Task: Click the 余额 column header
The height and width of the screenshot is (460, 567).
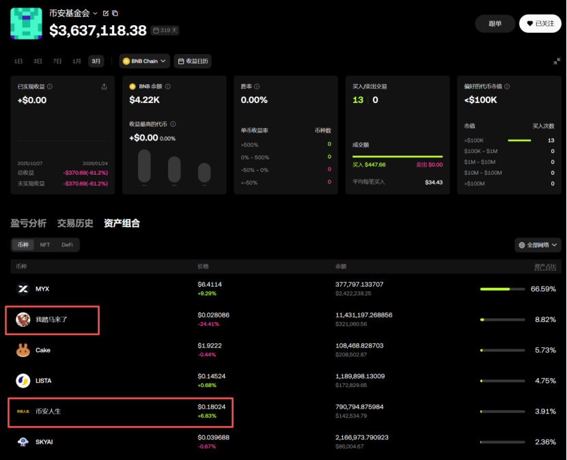Action: click(341, 266)
